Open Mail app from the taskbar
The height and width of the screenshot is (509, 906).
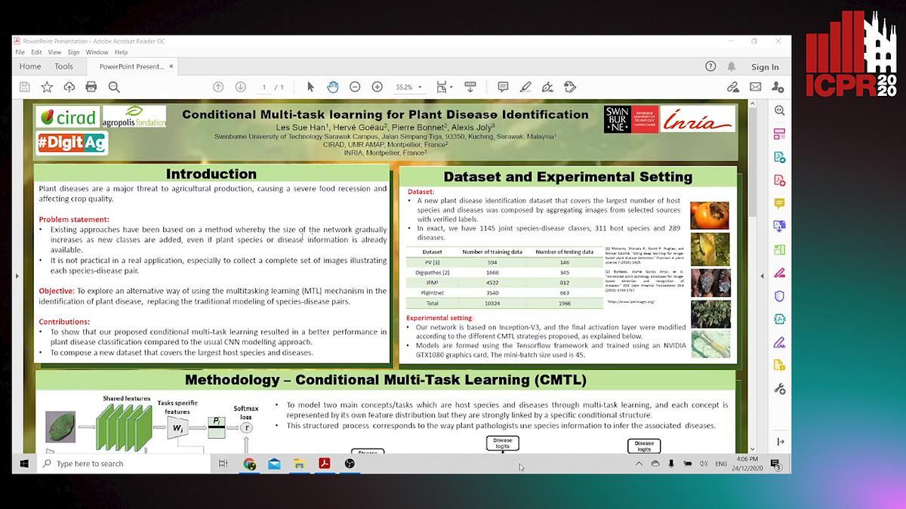(274, 463)
